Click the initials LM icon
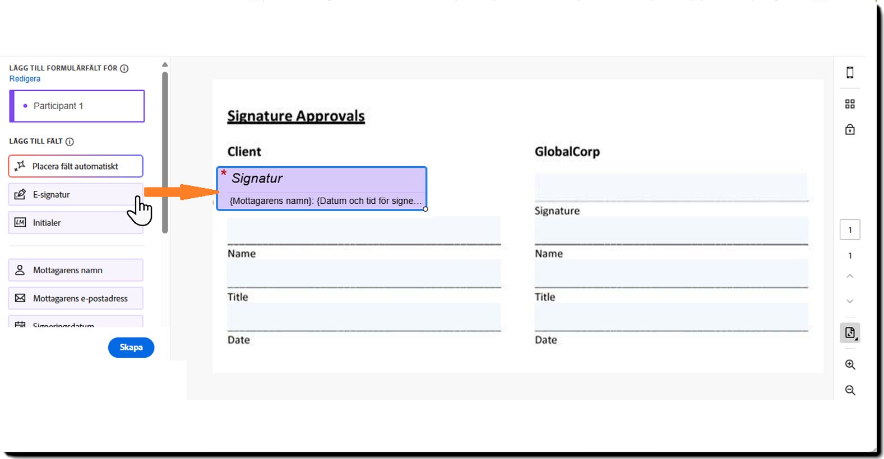 click(x=20, y=222)
